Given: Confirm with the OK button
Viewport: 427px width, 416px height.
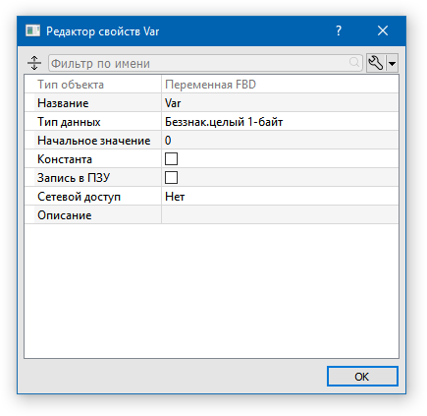Looking at the screenshot, I should [x=362, y=377].
